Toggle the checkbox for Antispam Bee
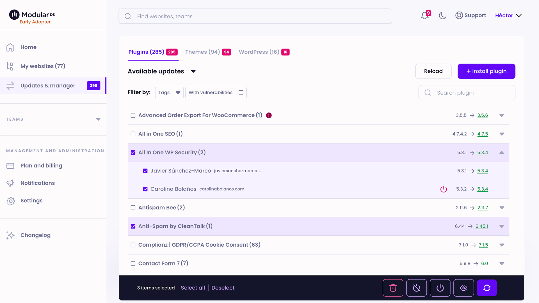The height and width of the screenshot is (303, 539). [x=133, y=208]
